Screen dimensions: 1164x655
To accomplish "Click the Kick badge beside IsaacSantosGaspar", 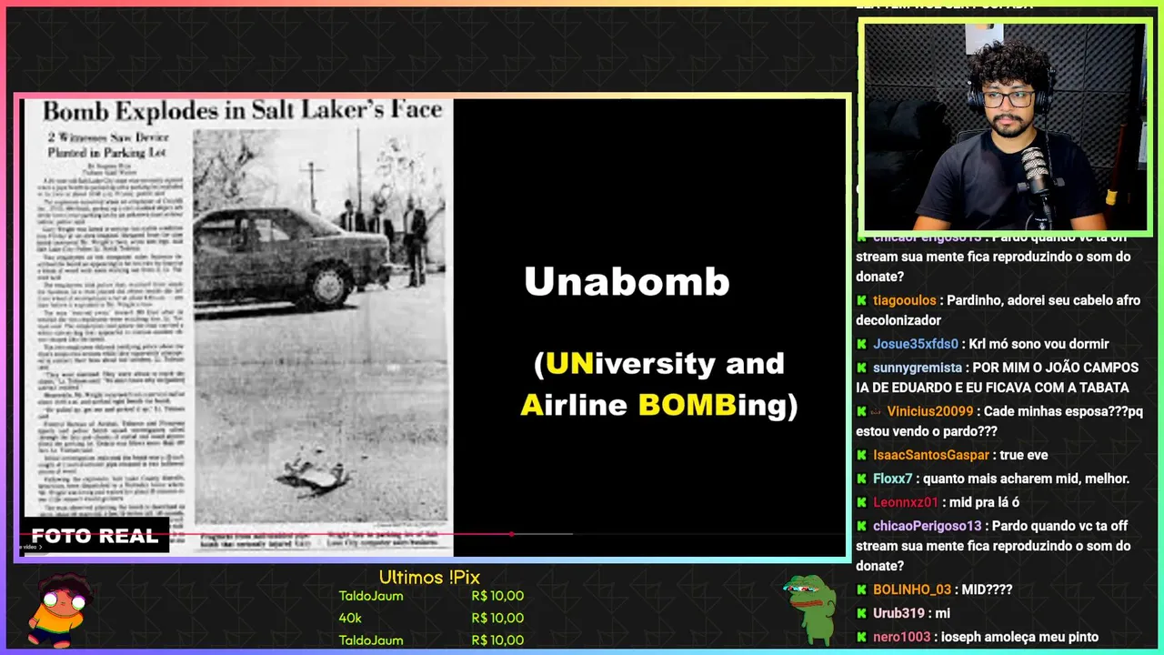I will click(x=861, y=455).
